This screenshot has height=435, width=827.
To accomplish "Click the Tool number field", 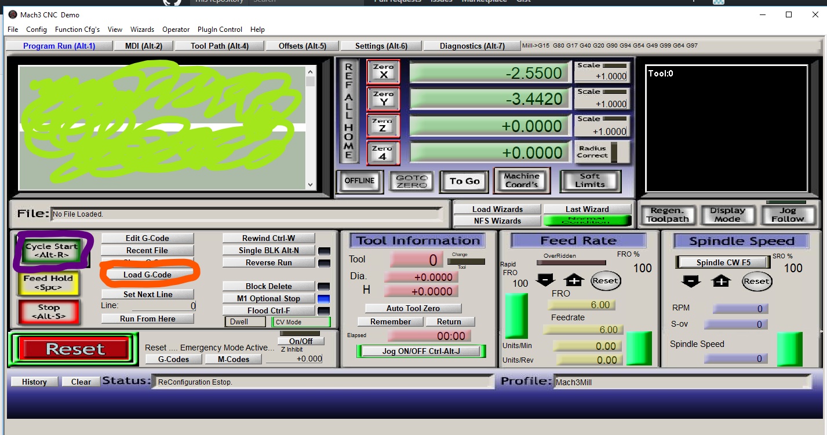I will (x=416, y=260).
